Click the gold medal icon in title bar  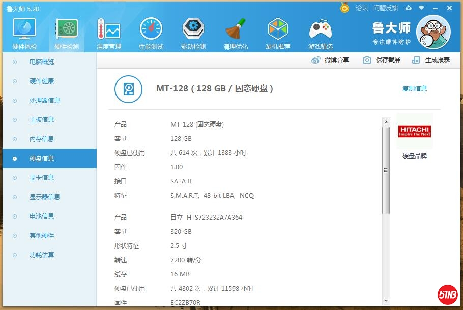pyautogui.click(x=345, y=8)
